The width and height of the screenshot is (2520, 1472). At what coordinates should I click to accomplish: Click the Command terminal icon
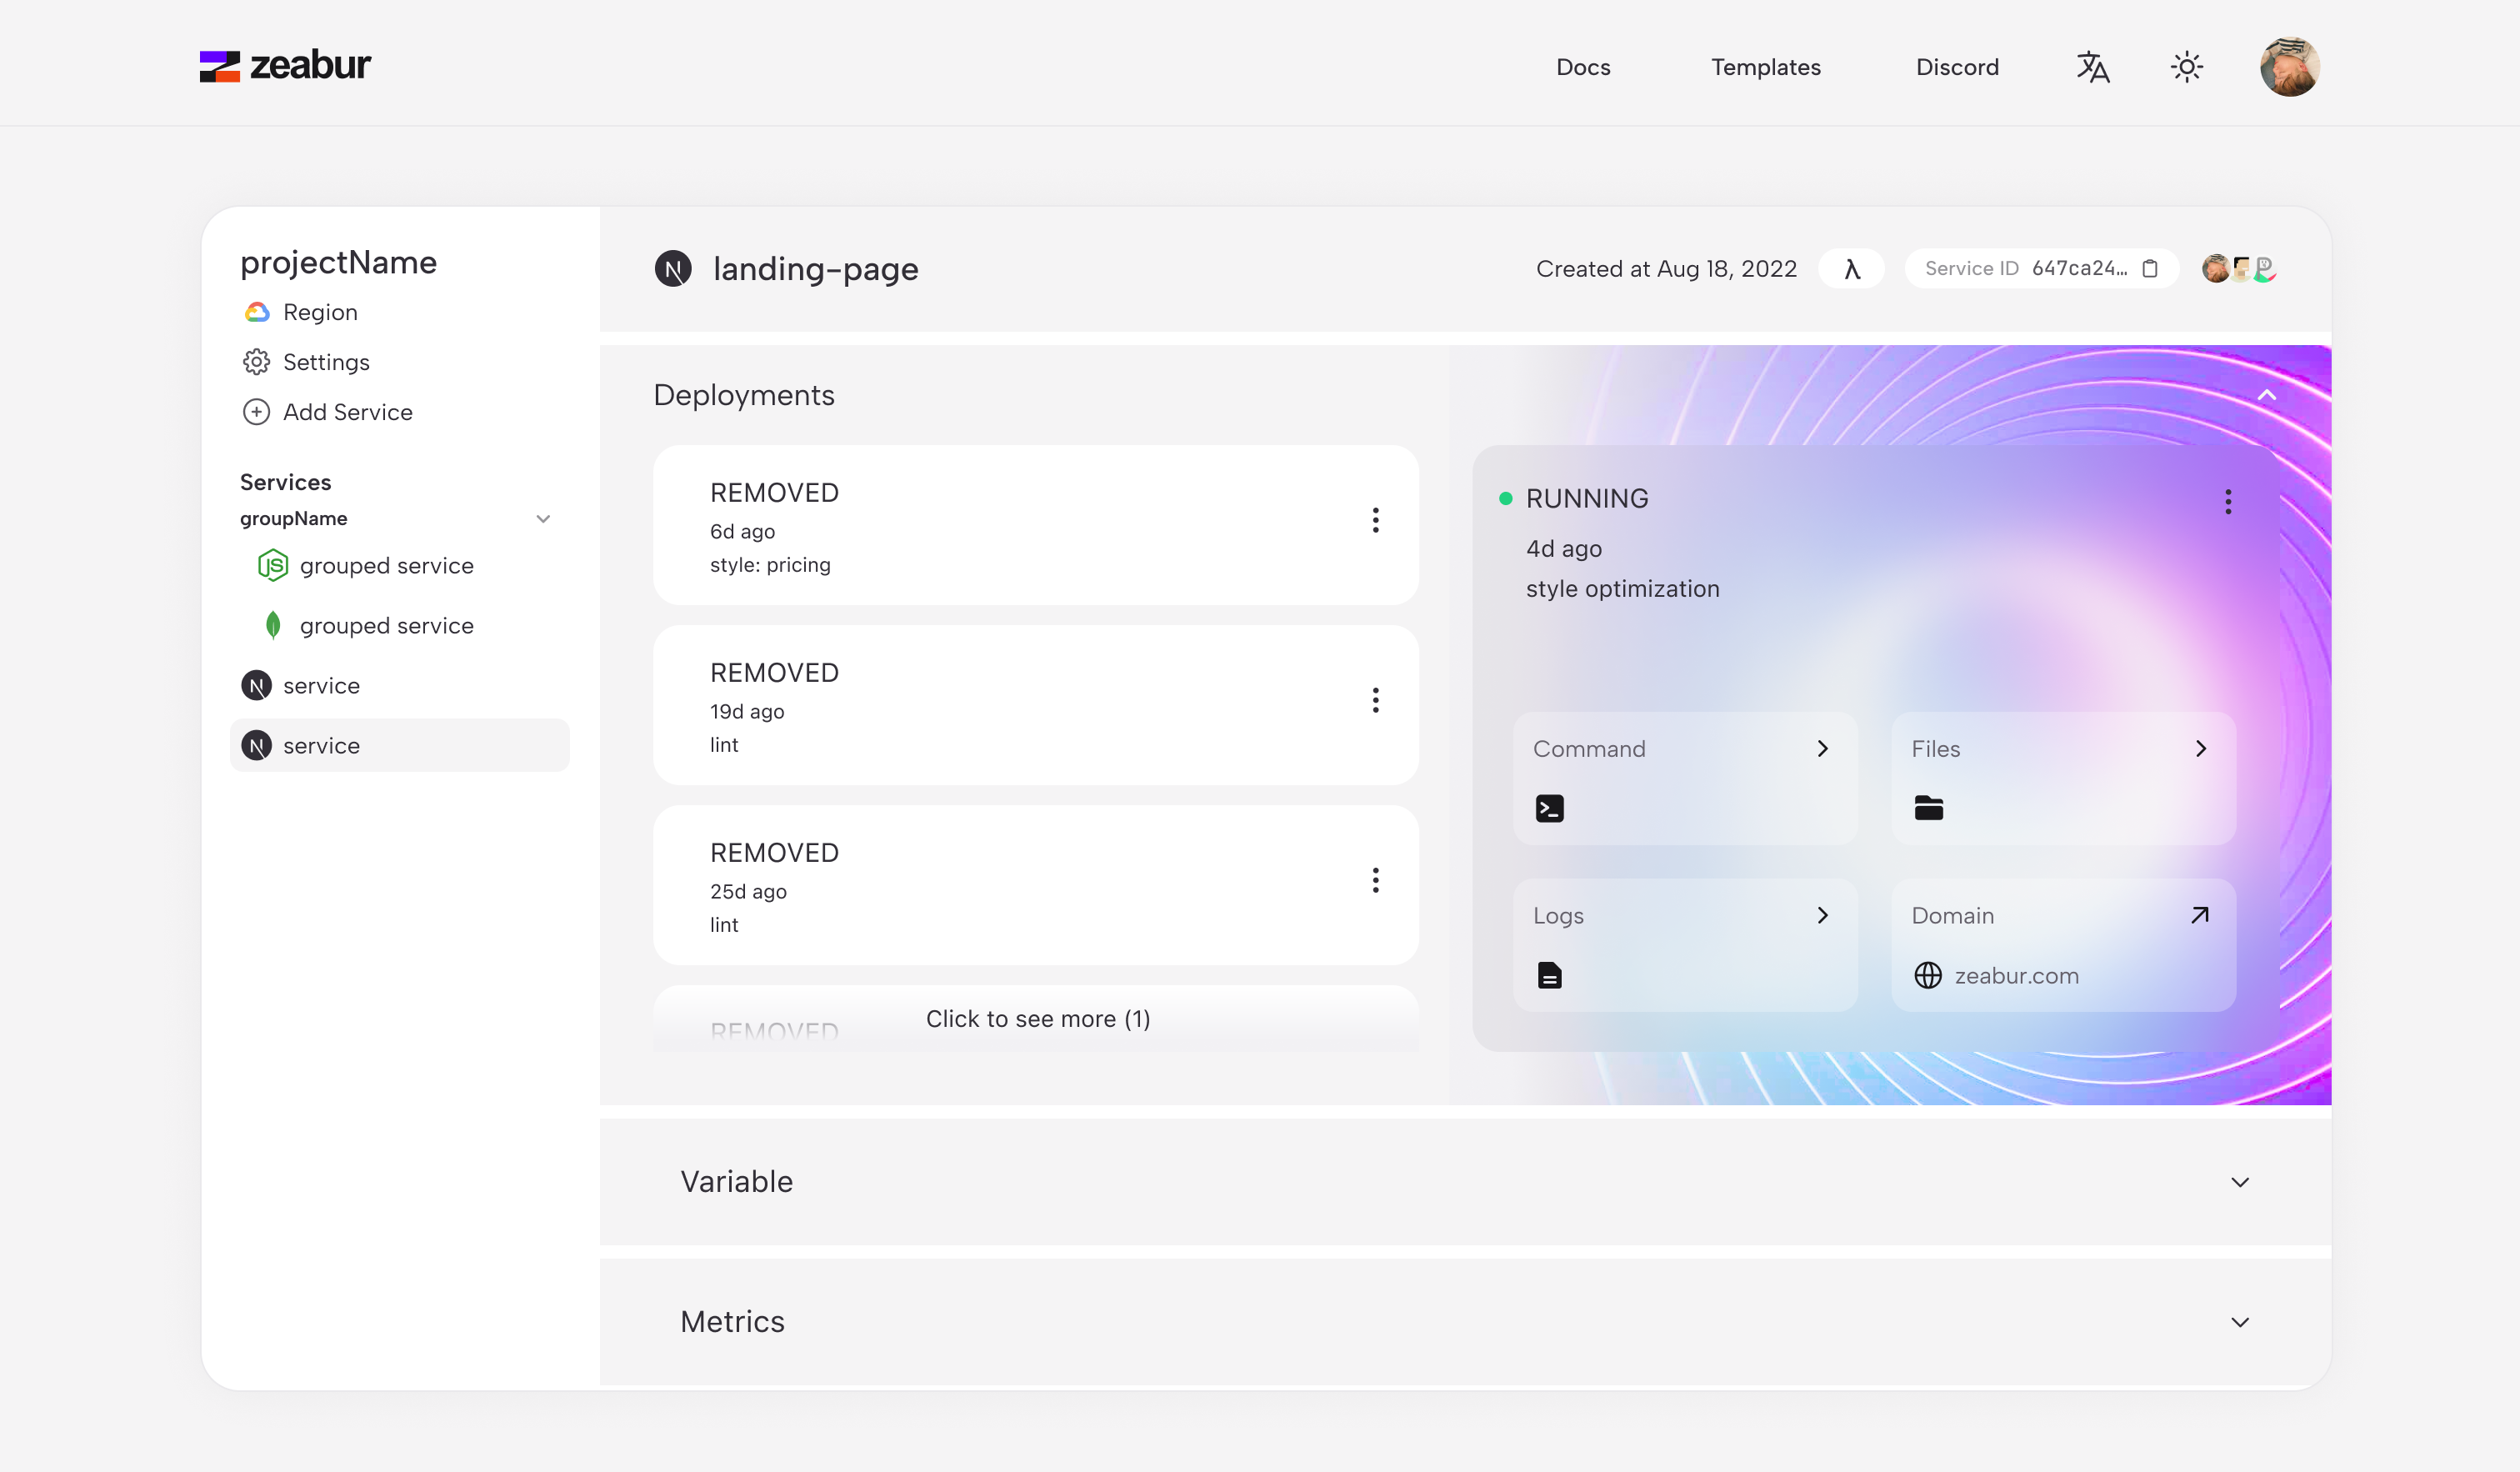pos(1550,808)
